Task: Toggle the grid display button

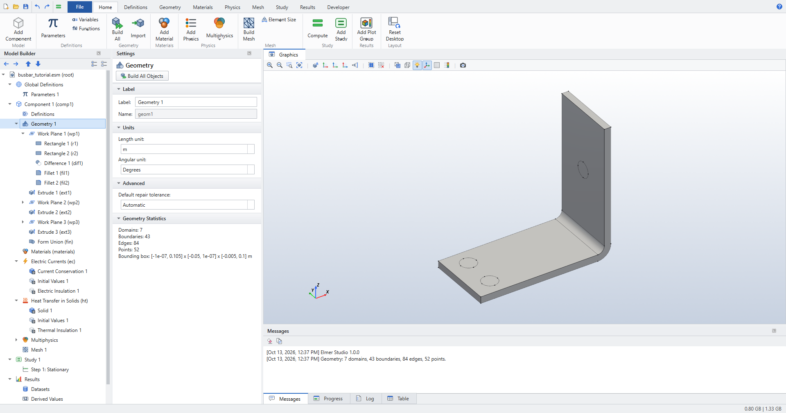Action: 437,65
